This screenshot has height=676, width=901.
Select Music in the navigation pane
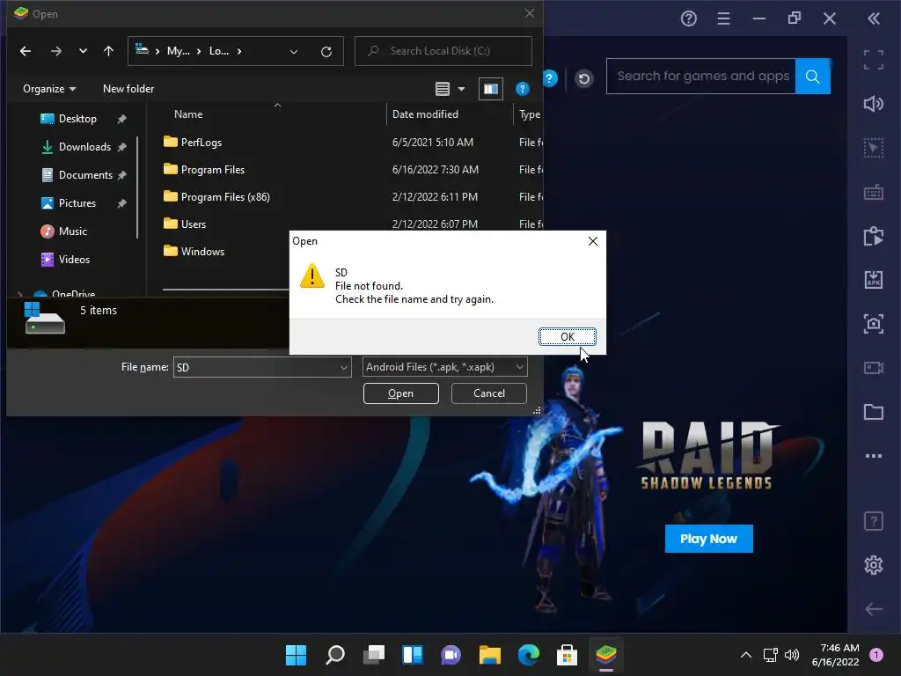[72, 231]
